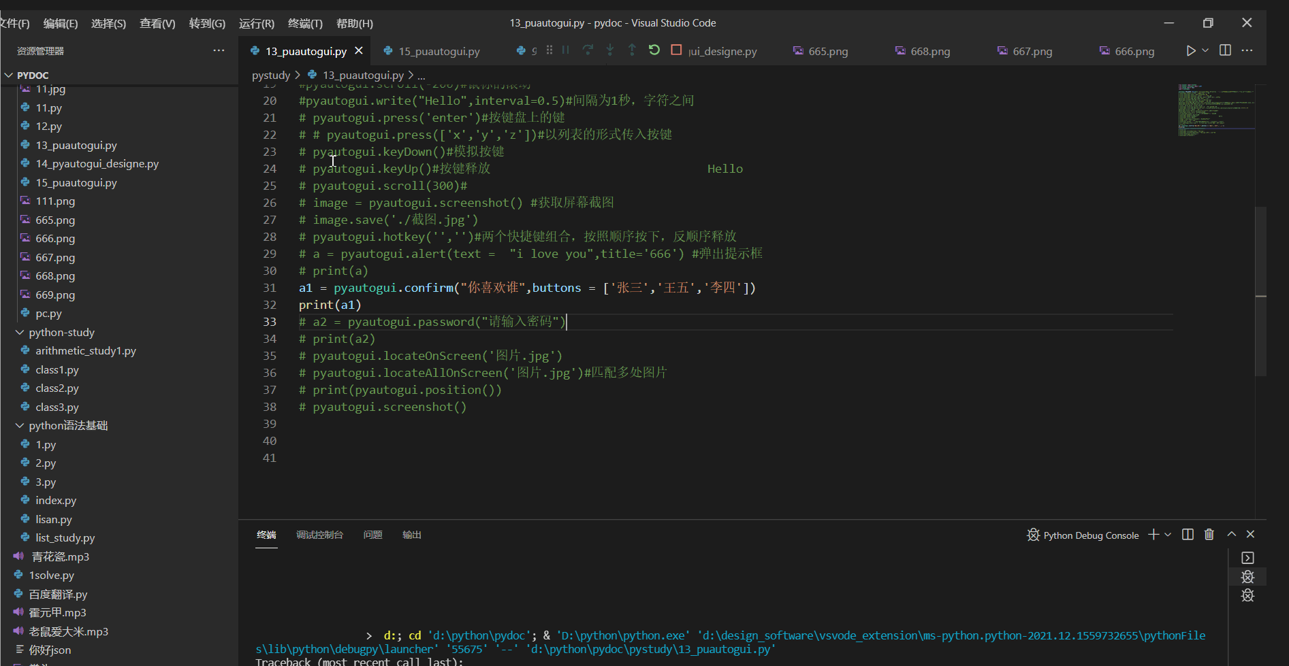The height and width of the screenshot is (666, 1289).
Task: Click the 资源管理器 explorer title
Action: click(40, 51)
